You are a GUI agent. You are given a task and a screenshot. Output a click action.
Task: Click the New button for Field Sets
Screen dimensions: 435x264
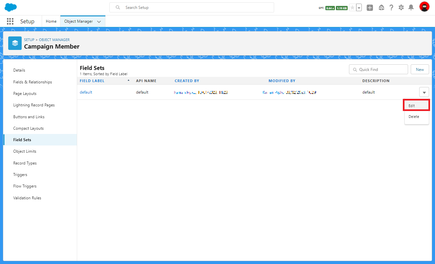click(420, 69)
